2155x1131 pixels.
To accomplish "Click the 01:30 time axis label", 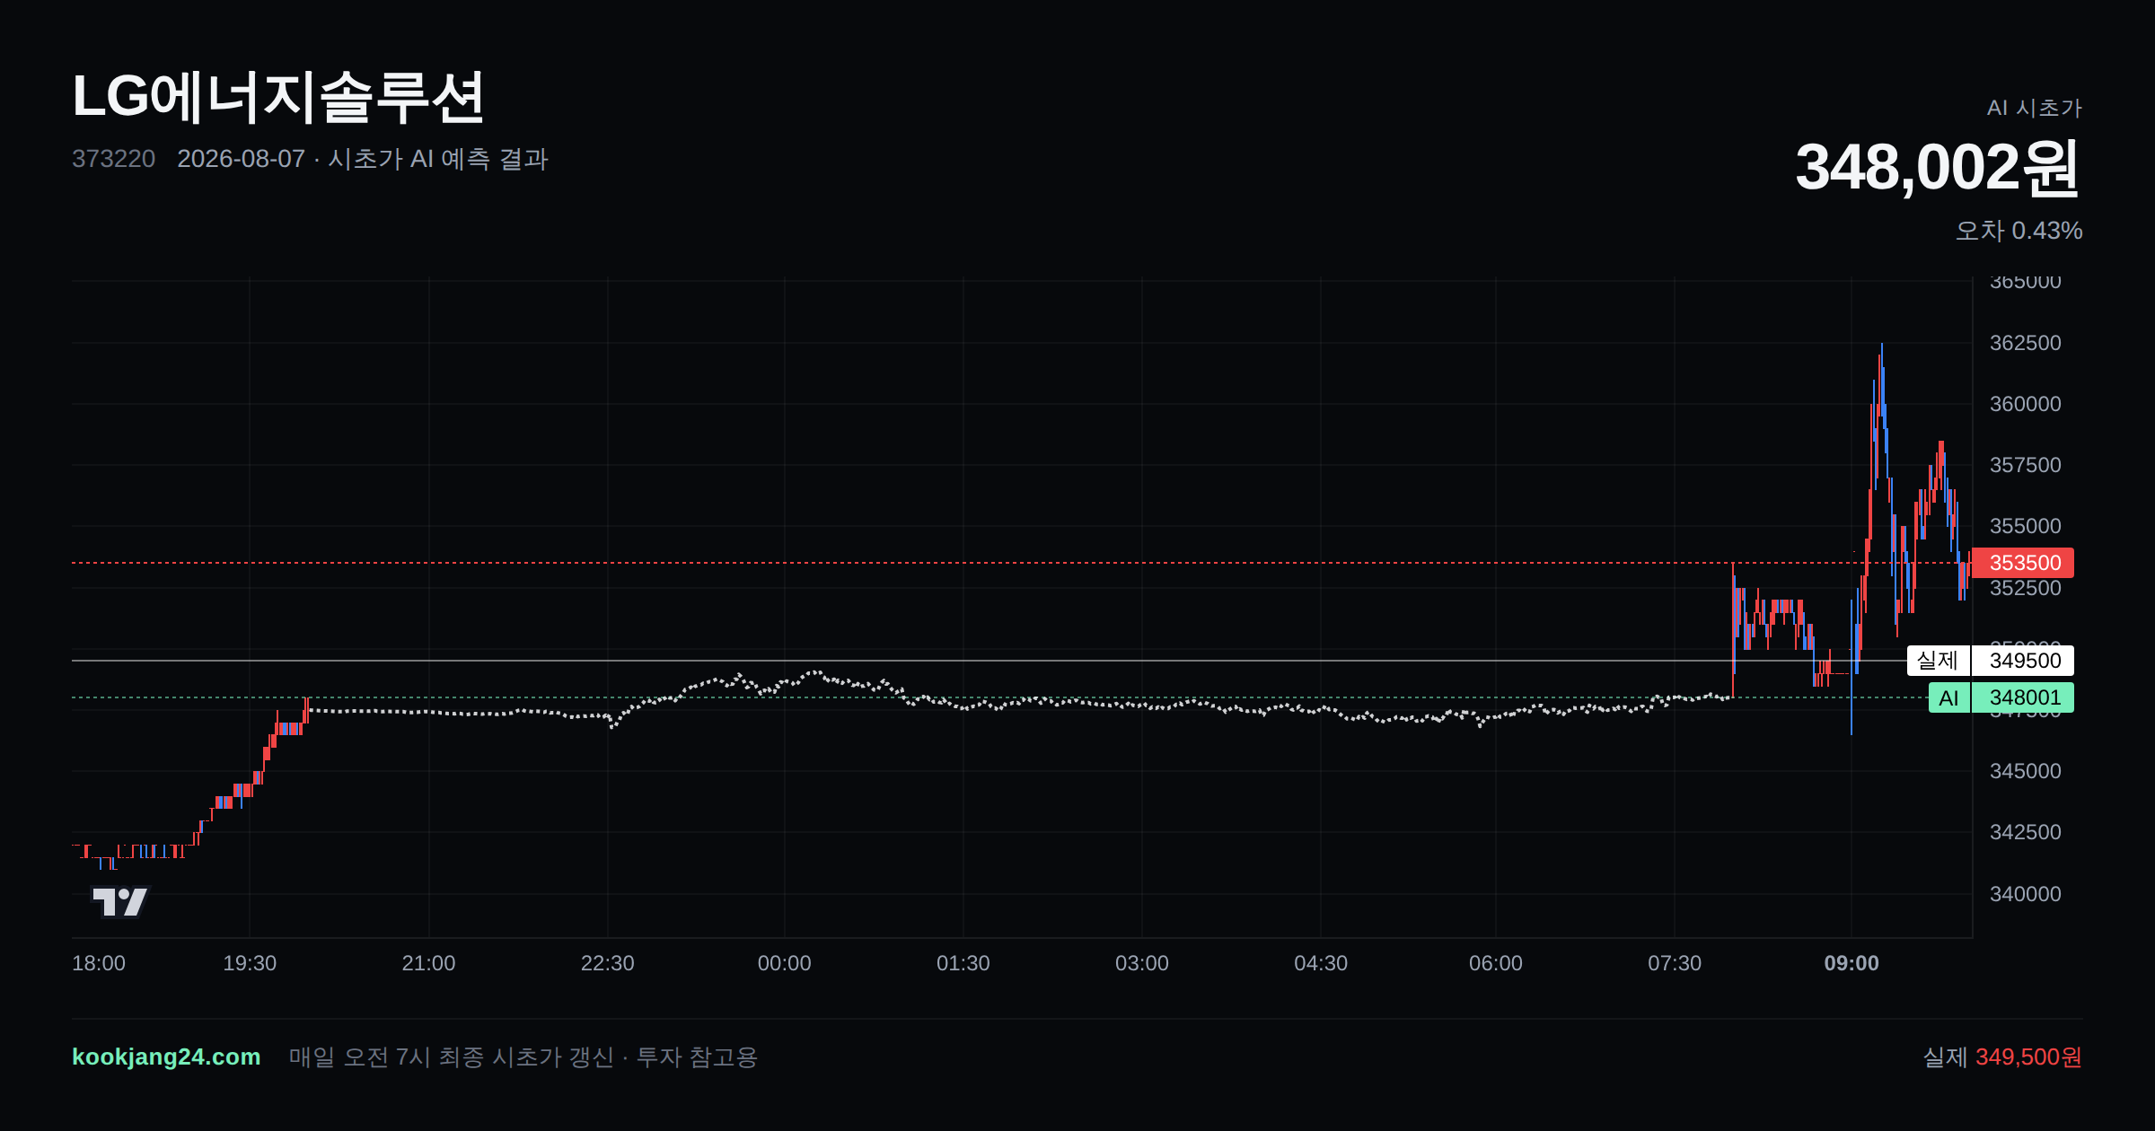I will click(963, 963).
